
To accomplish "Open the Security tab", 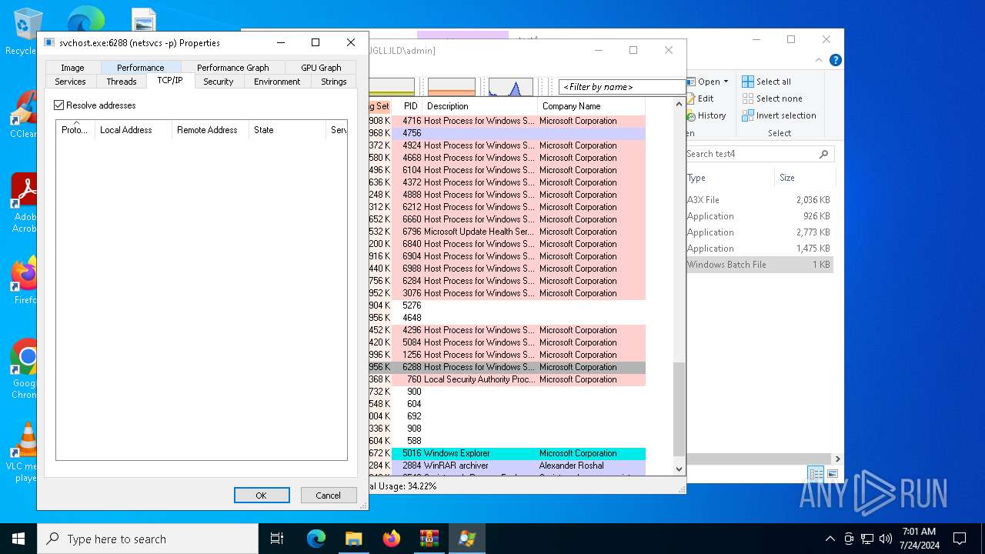I will tap(219, 82).
